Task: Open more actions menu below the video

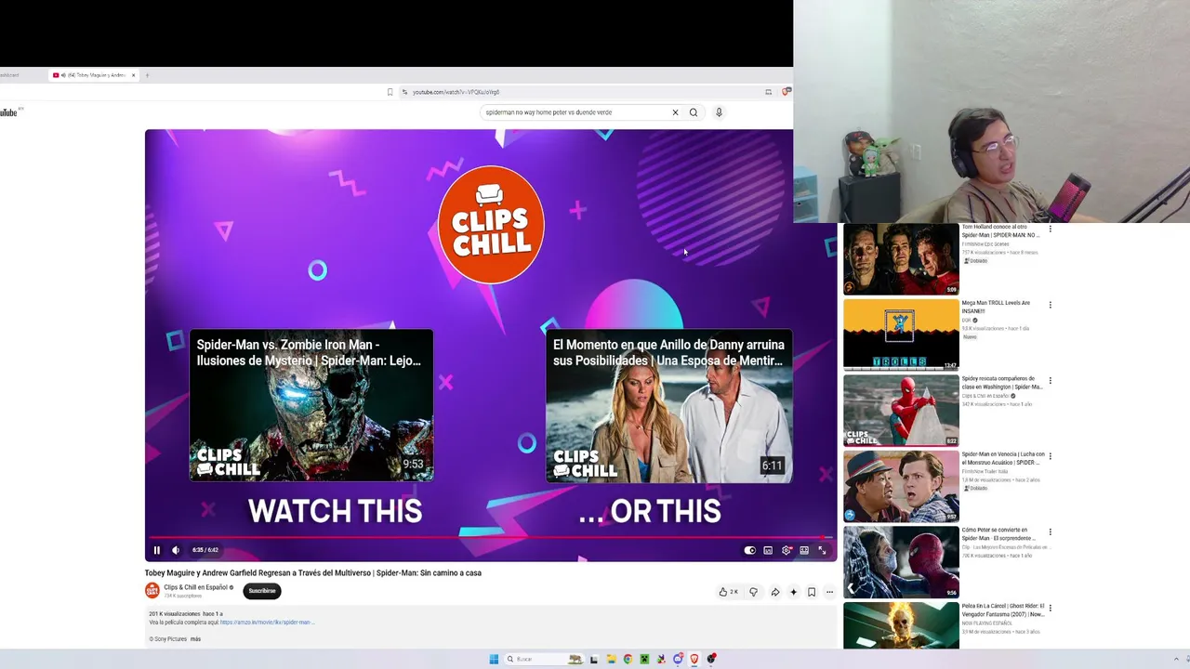Action: 829,592
